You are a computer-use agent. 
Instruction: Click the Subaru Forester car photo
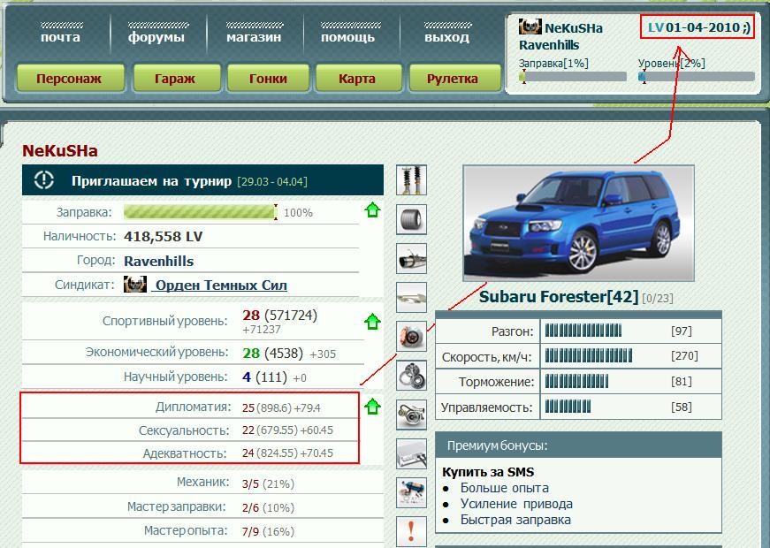(578, 224)
